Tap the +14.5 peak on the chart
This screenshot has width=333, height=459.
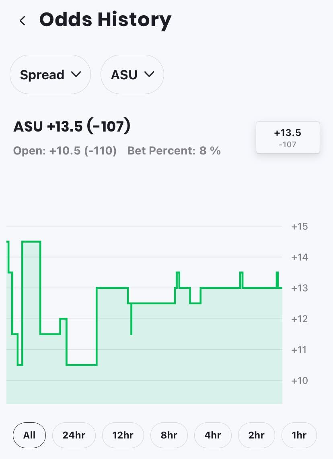(x=31, y=241)
